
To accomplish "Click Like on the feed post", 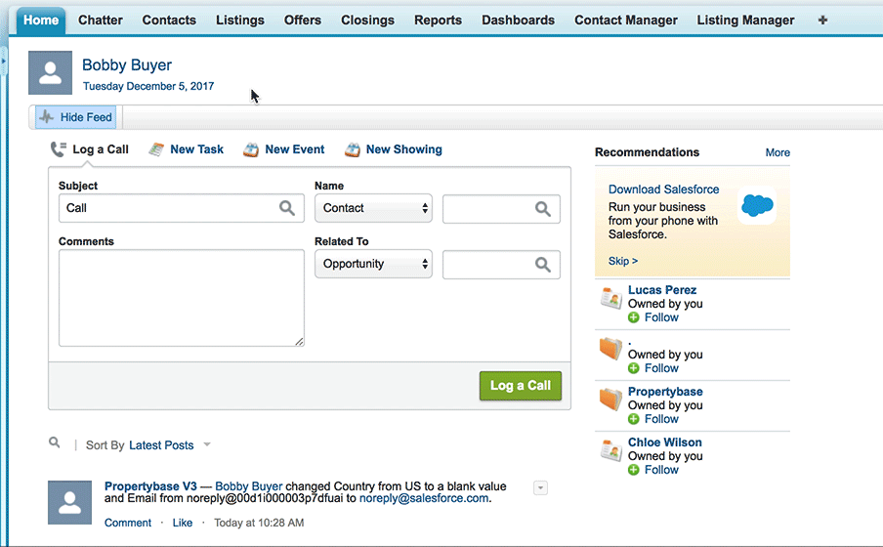I will point(183,523).
